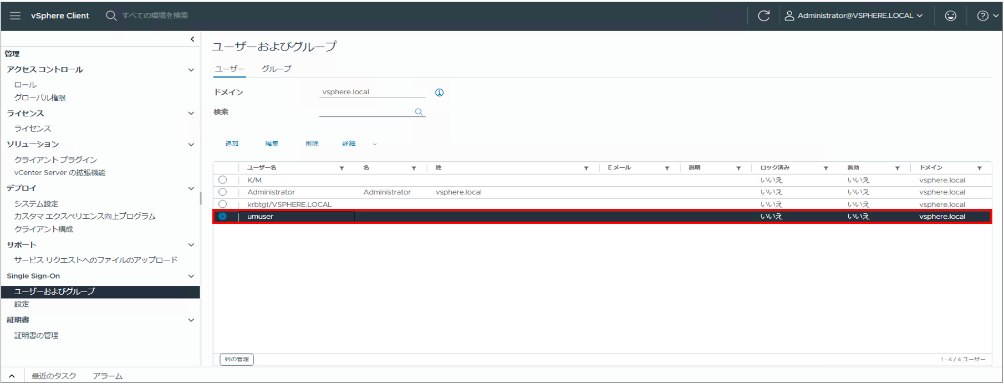Filter the ロック済み column

825,168
